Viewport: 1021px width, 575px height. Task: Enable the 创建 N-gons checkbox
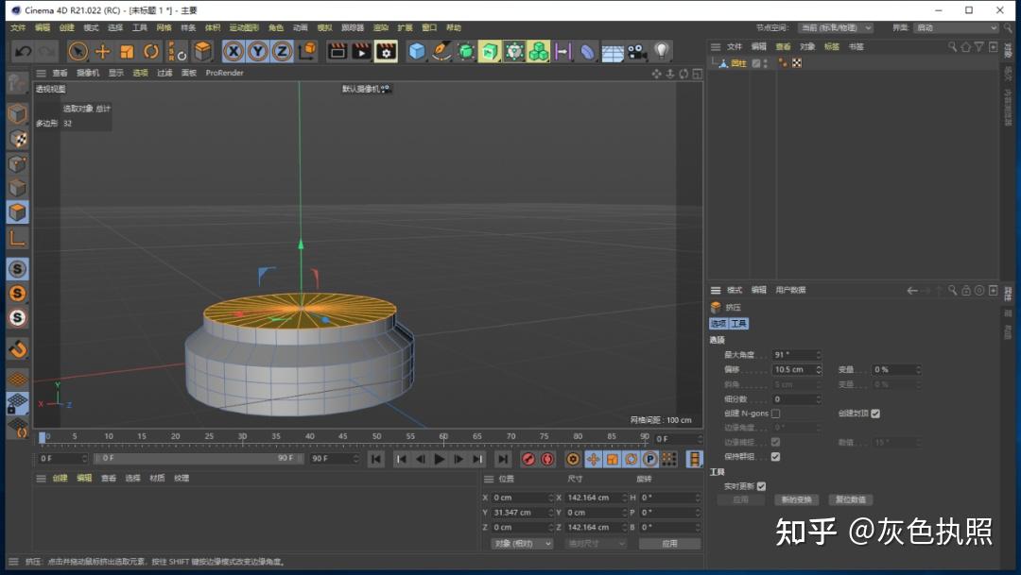(775, 414)
